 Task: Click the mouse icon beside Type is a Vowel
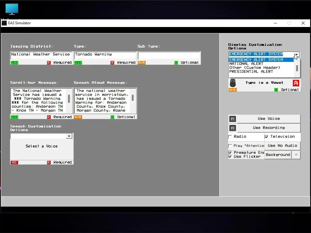tap(233, 83)
